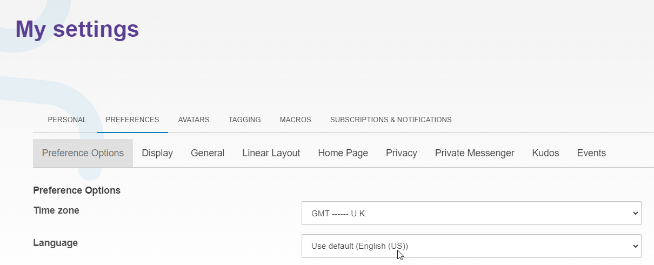Switch to the Kudos sub-tab
This screenshot has width=654, height=265.
tap(545, 153)
